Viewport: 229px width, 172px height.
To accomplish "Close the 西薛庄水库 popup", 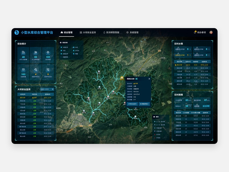I will [x=149, y=79].
